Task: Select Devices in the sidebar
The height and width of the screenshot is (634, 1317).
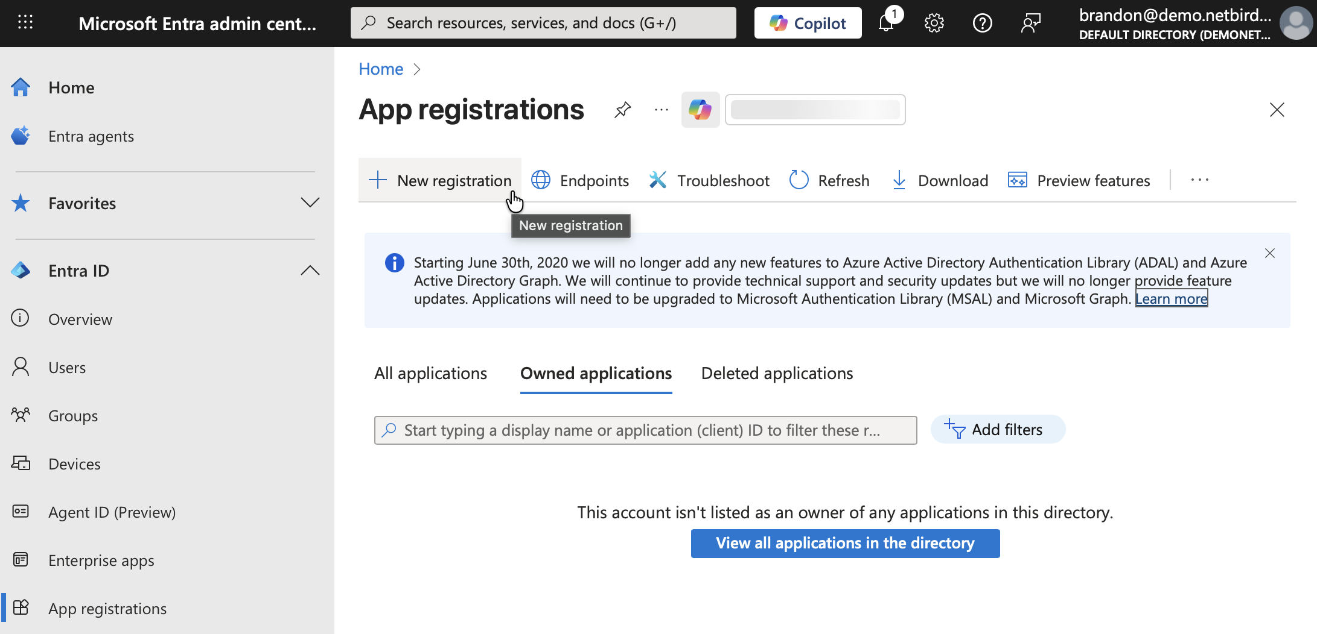Action: (x=74, y=463)
